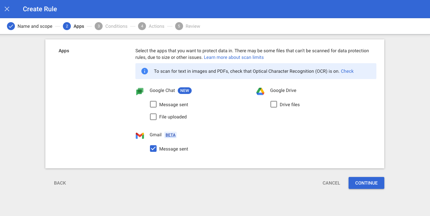The image size is (430, 216).
Task: Open Learn more about scan limits link
Action: 234,57
